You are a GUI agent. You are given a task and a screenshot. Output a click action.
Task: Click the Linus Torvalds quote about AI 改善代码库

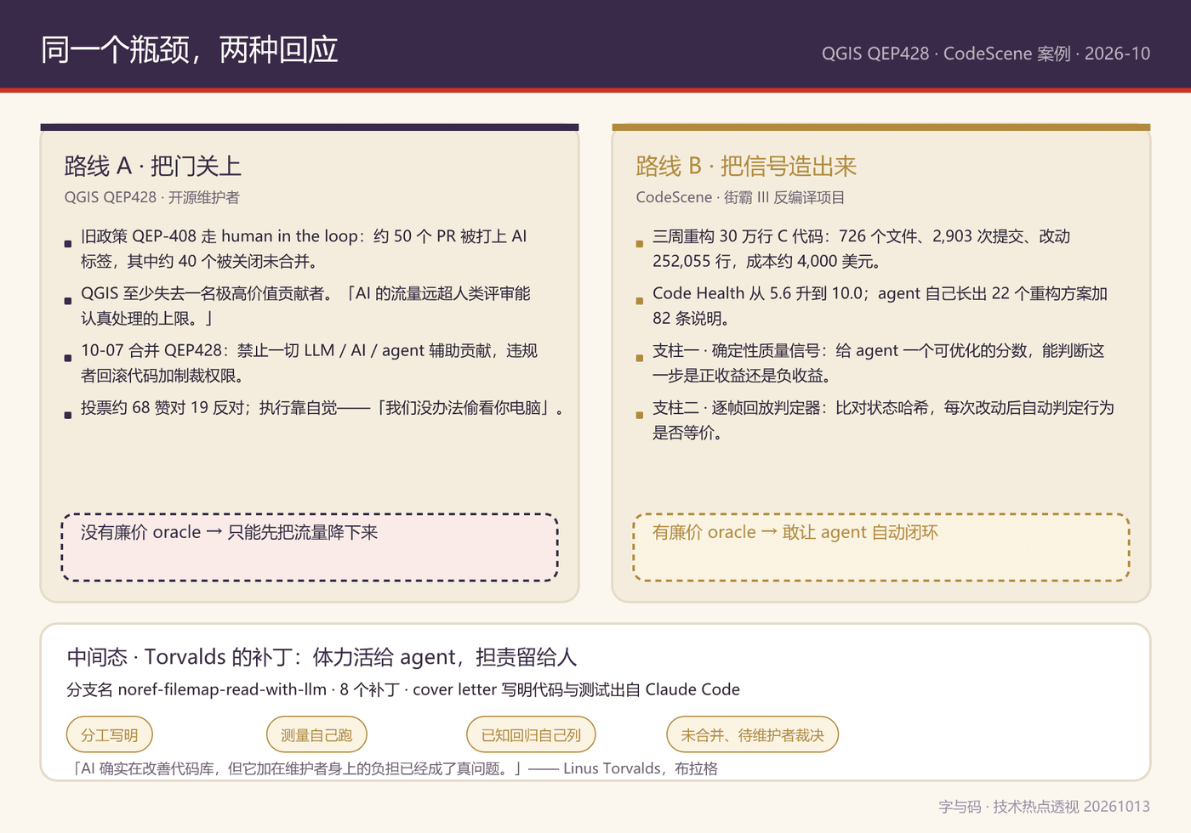[x=392, y=768]
